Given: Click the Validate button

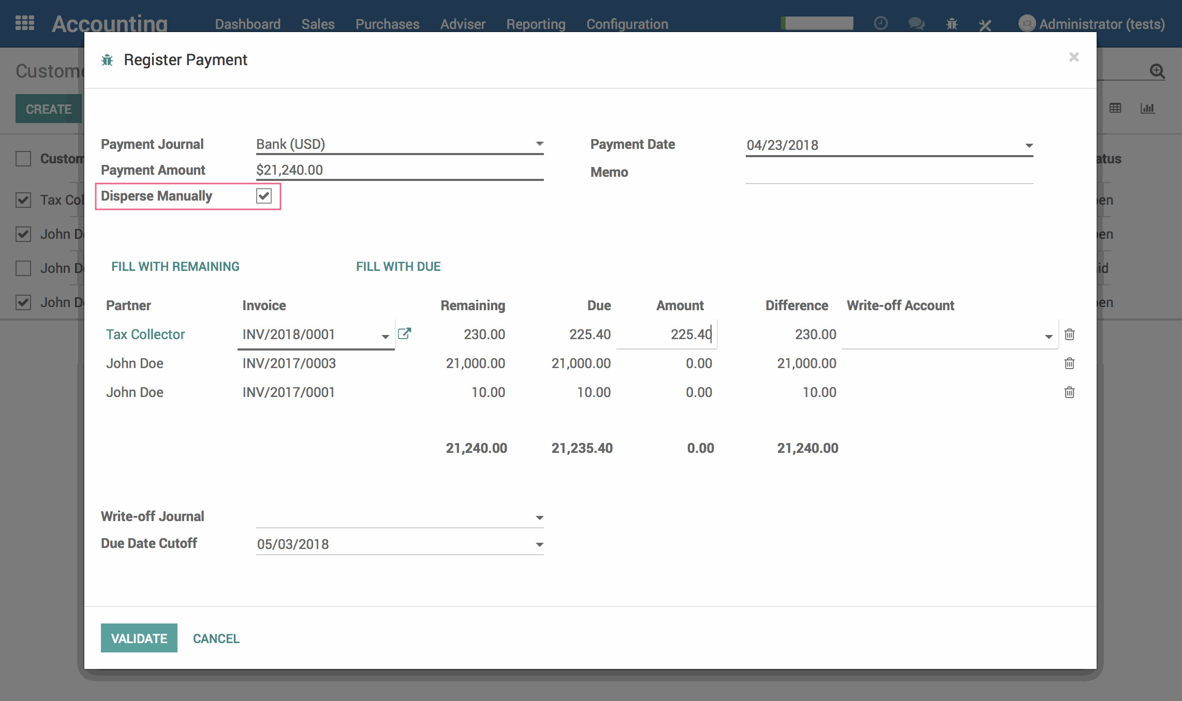Looking at the screenshot, I should (139, 638).
